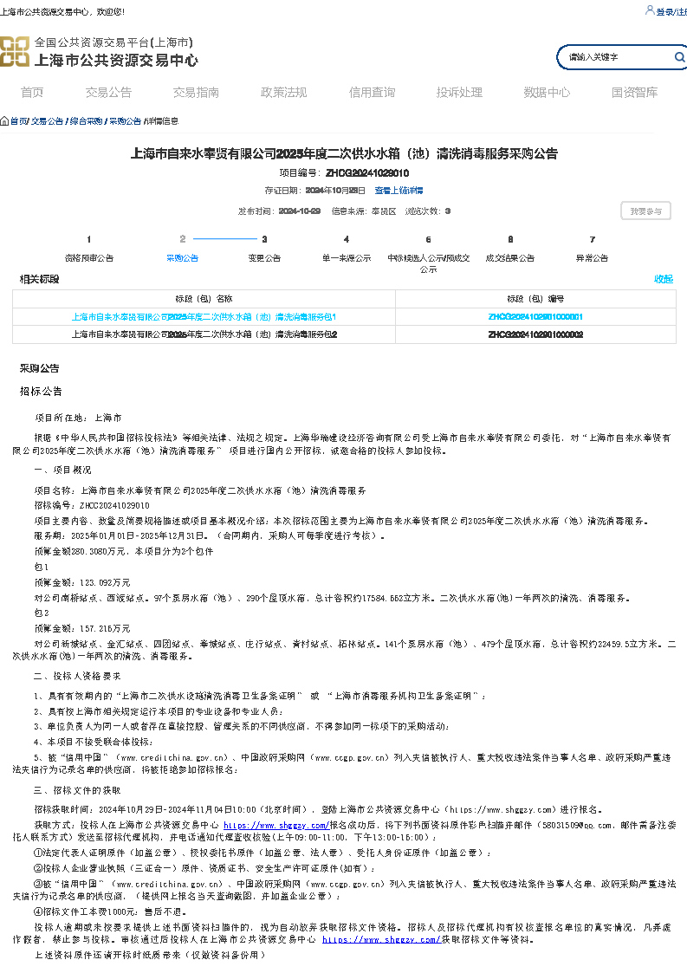Open the 数据中心 navigation item
The height and width of the screenshot is (973, 687).
tap(547, 93)
